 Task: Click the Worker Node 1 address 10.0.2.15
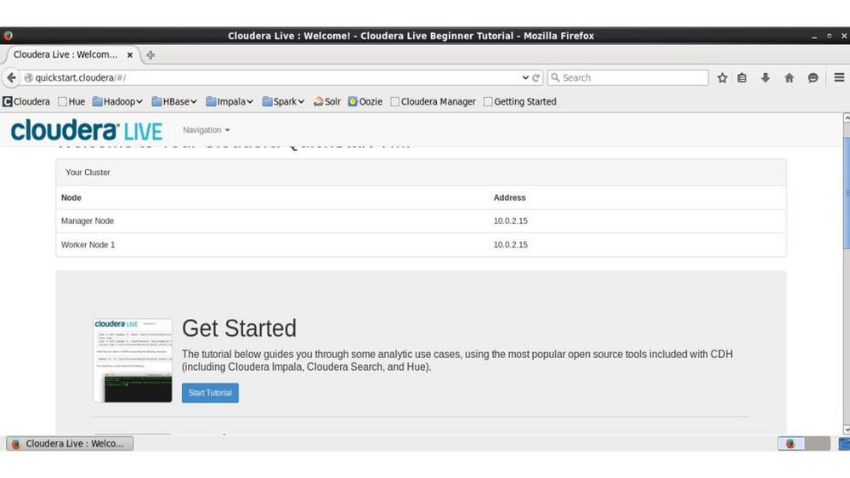point(510,245)
